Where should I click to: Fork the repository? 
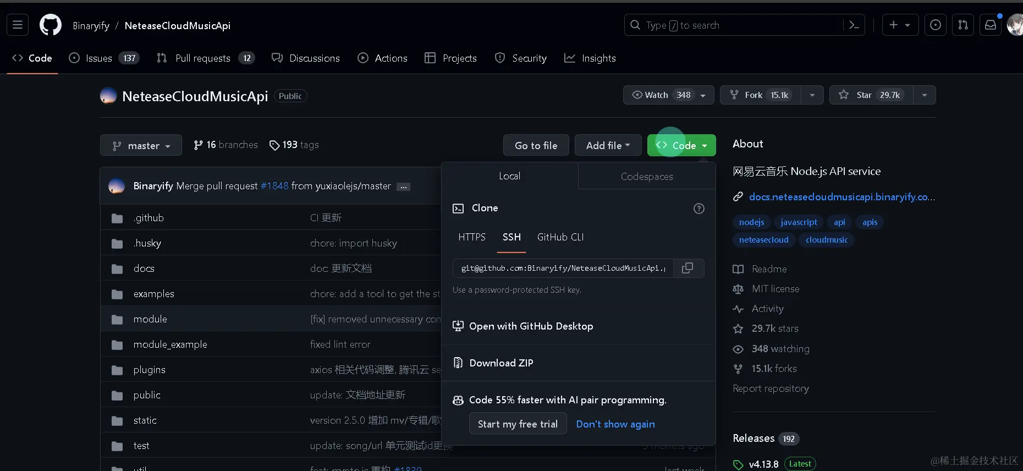(761, 95)
